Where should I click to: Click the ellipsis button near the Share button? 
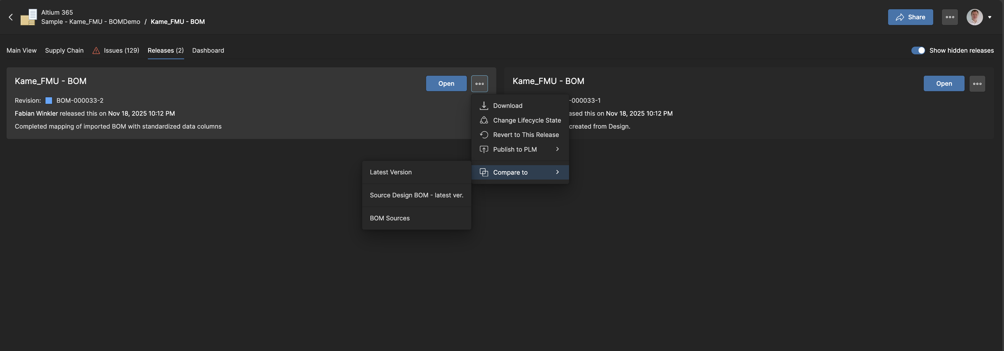pos(950,17)
